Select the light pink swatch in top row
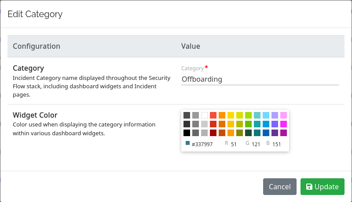352x202 pixels. click(x=283, y=115)
